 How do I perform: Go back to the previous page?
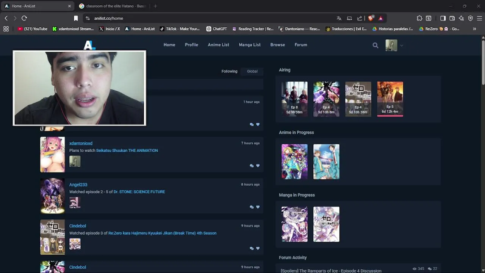[6, 18]
